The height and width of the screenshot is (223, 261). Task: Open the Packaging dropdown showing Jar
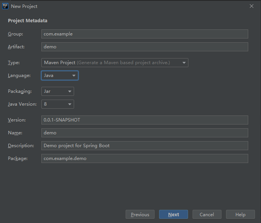[x=58, y=91]
